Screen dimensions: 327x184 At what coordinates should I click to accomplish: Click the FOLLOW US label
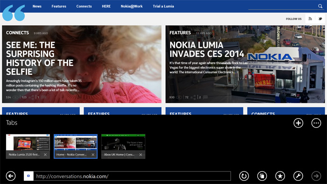coord(294,19)
